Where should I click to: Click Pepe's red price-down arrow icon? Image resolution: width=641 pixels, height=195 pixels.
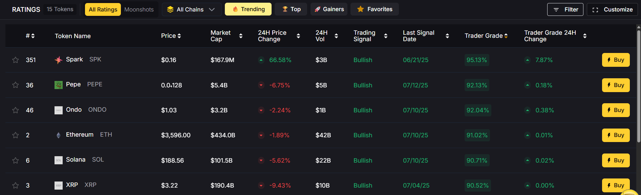[261, 85]
